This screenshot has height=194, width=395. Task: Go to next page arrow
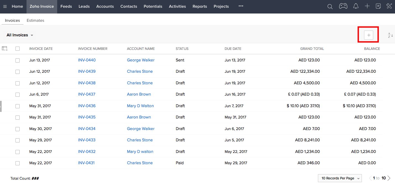389,178
